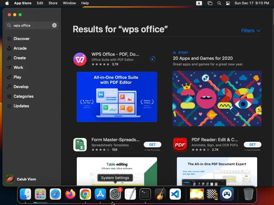Image resolution: width=274 pixels, height=205 pixels.
Task: View the PDF Document Expert screenshot
Action: 217,171
